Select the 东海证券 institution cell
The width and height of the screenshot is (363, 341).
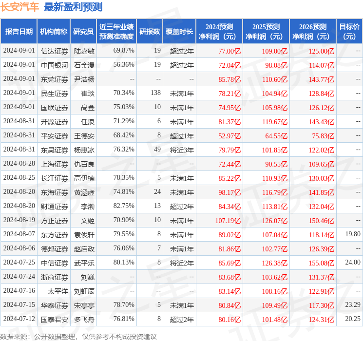click(x=55, y=192)
